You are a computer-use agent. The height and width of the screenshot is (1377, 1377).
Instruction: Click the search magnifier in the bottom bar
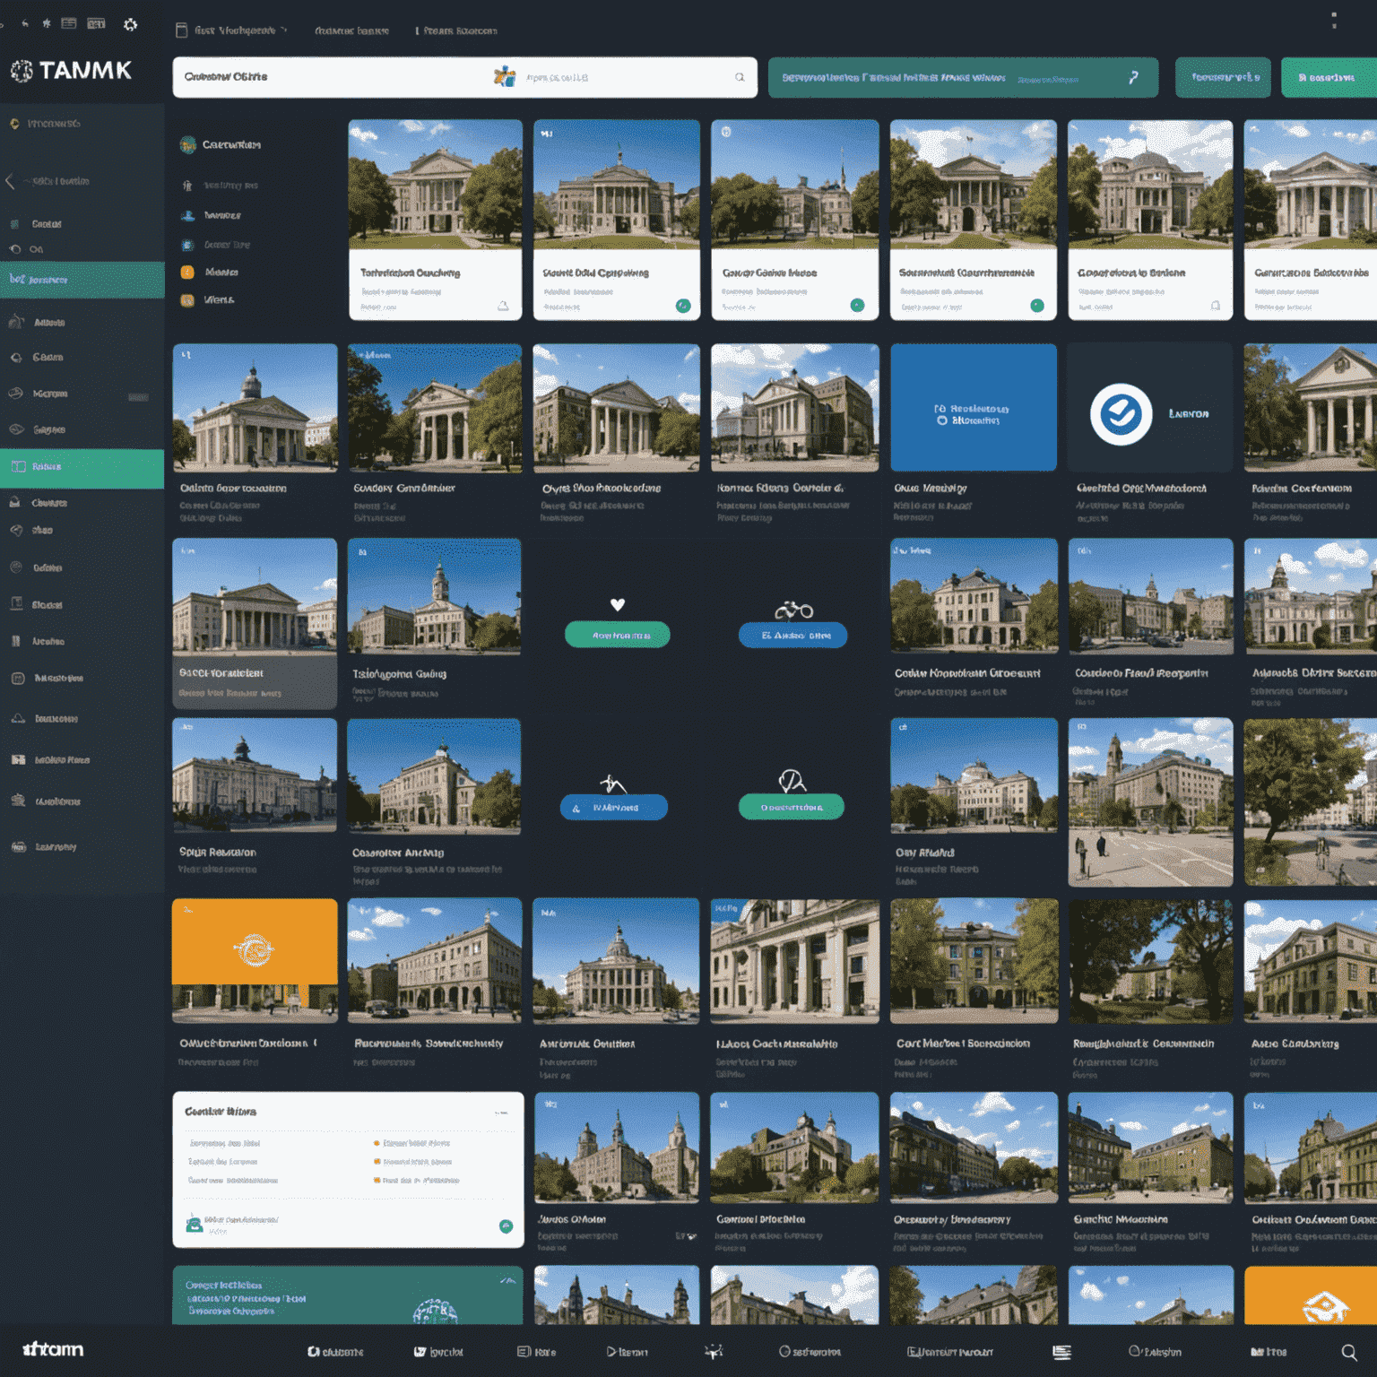point(1348,1352)
